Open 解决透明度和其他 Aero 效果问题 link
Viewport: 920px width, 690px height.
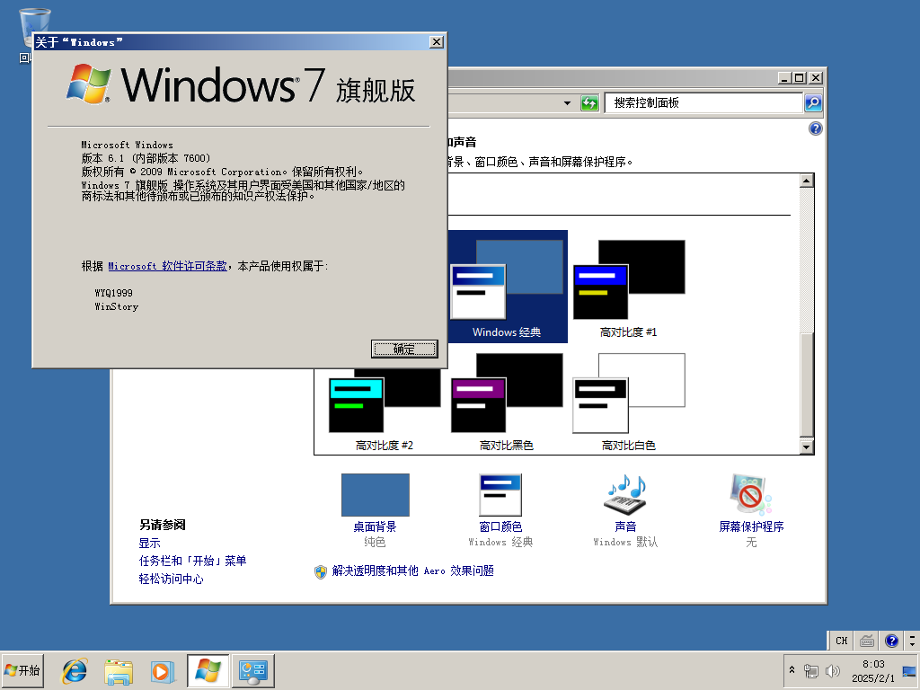tap(412, 571)
